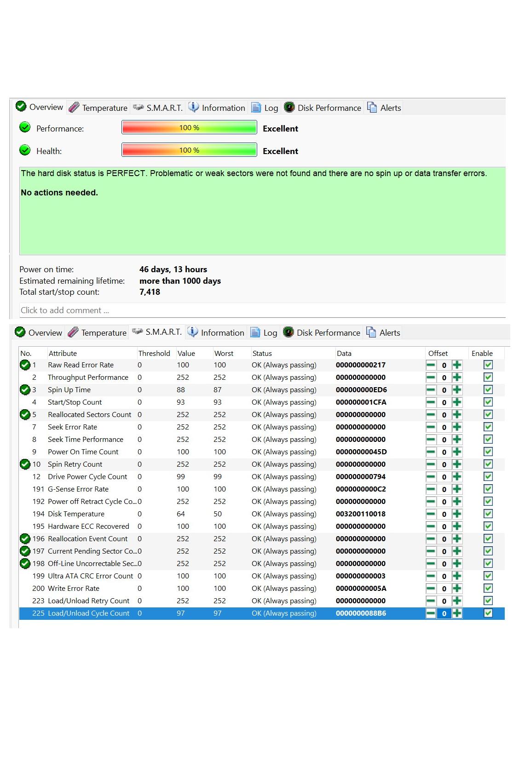Click plus icon for Ultra ATA CRC Error Count
Screen dimensions: 519x778
pyautogui.click(x=457, y=576)
